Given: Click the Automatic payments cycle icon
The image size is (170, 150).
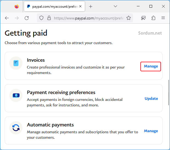Looking at the screenshot, I should [16, 128].
